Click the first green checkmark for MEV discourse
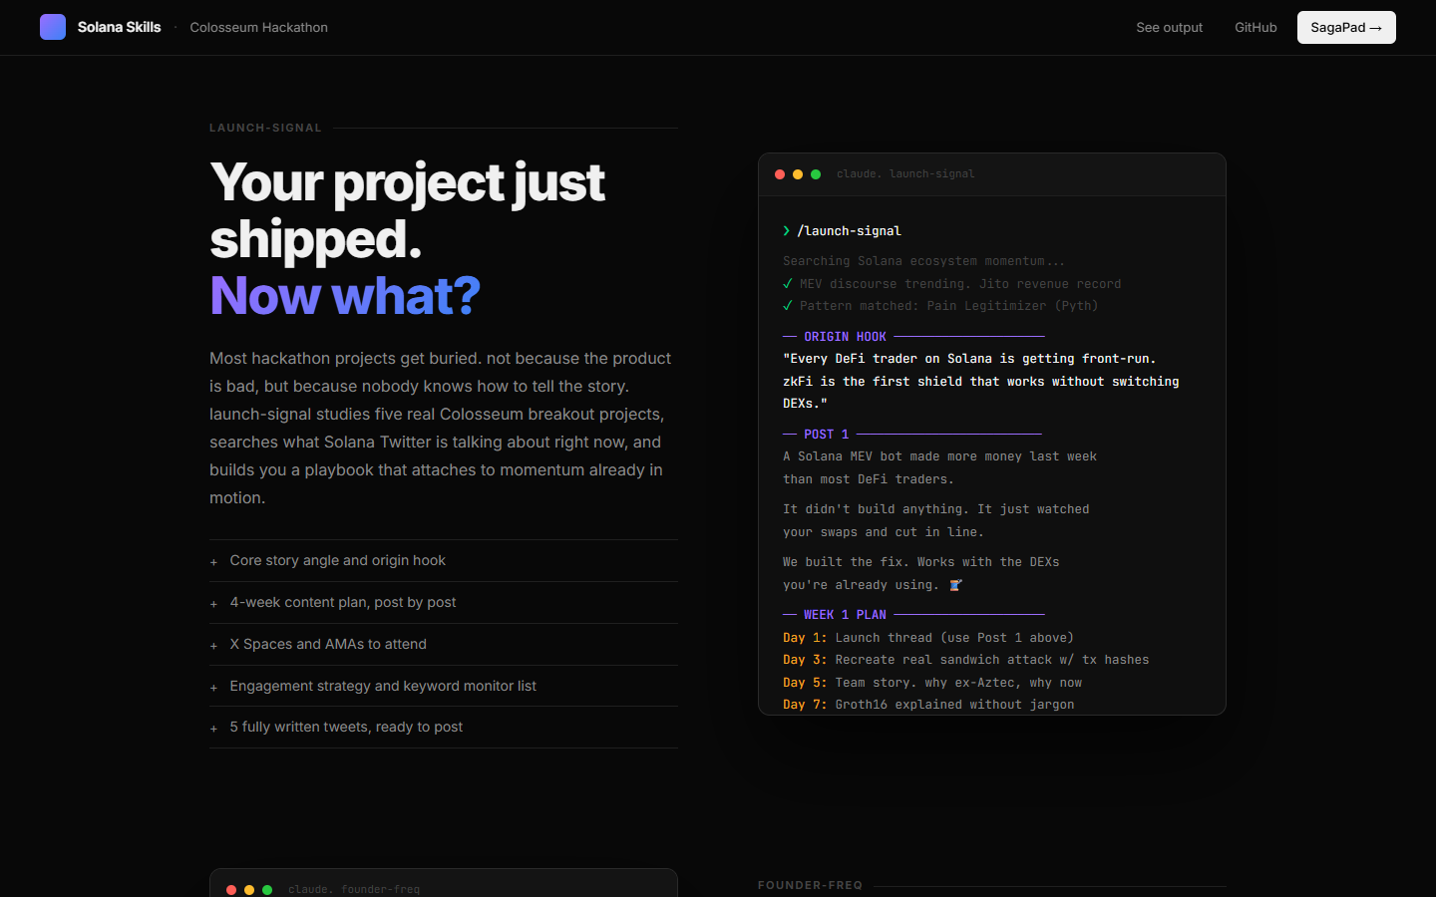Viewport: 1436px width, 897px height. (x=788, y=284)
